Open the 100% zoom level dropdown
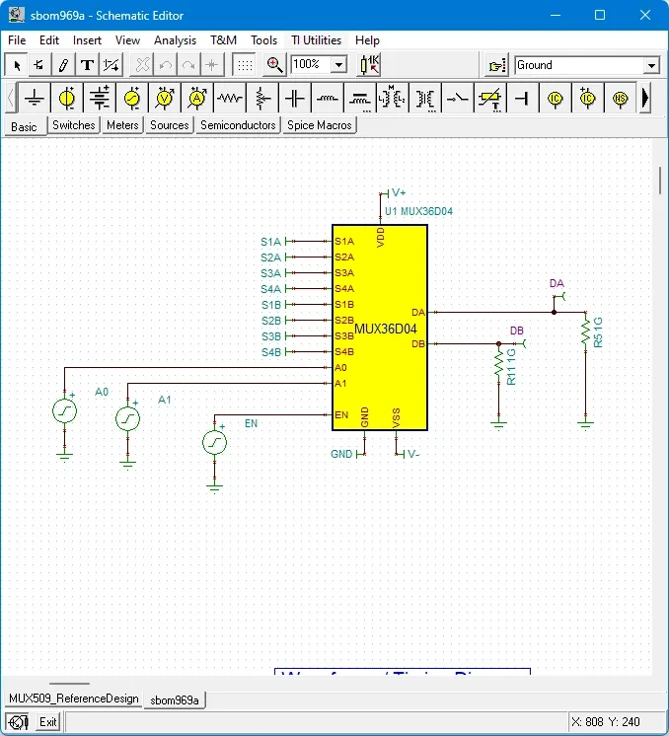This screenshot has width=669, height=736. pos(338,64)
